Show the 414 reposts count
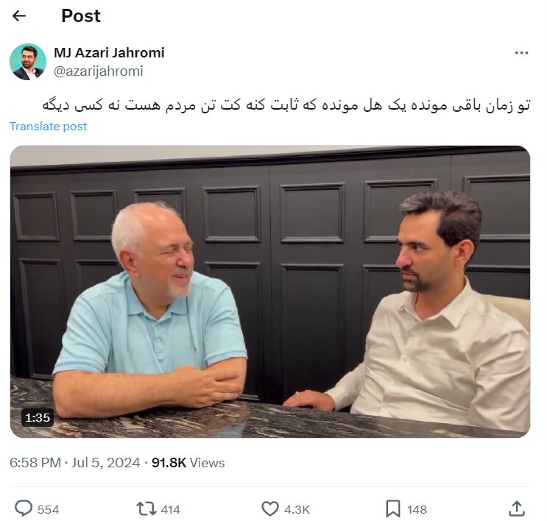The height and width of the screenshot is (521, 547). click(x=171, y=509)
